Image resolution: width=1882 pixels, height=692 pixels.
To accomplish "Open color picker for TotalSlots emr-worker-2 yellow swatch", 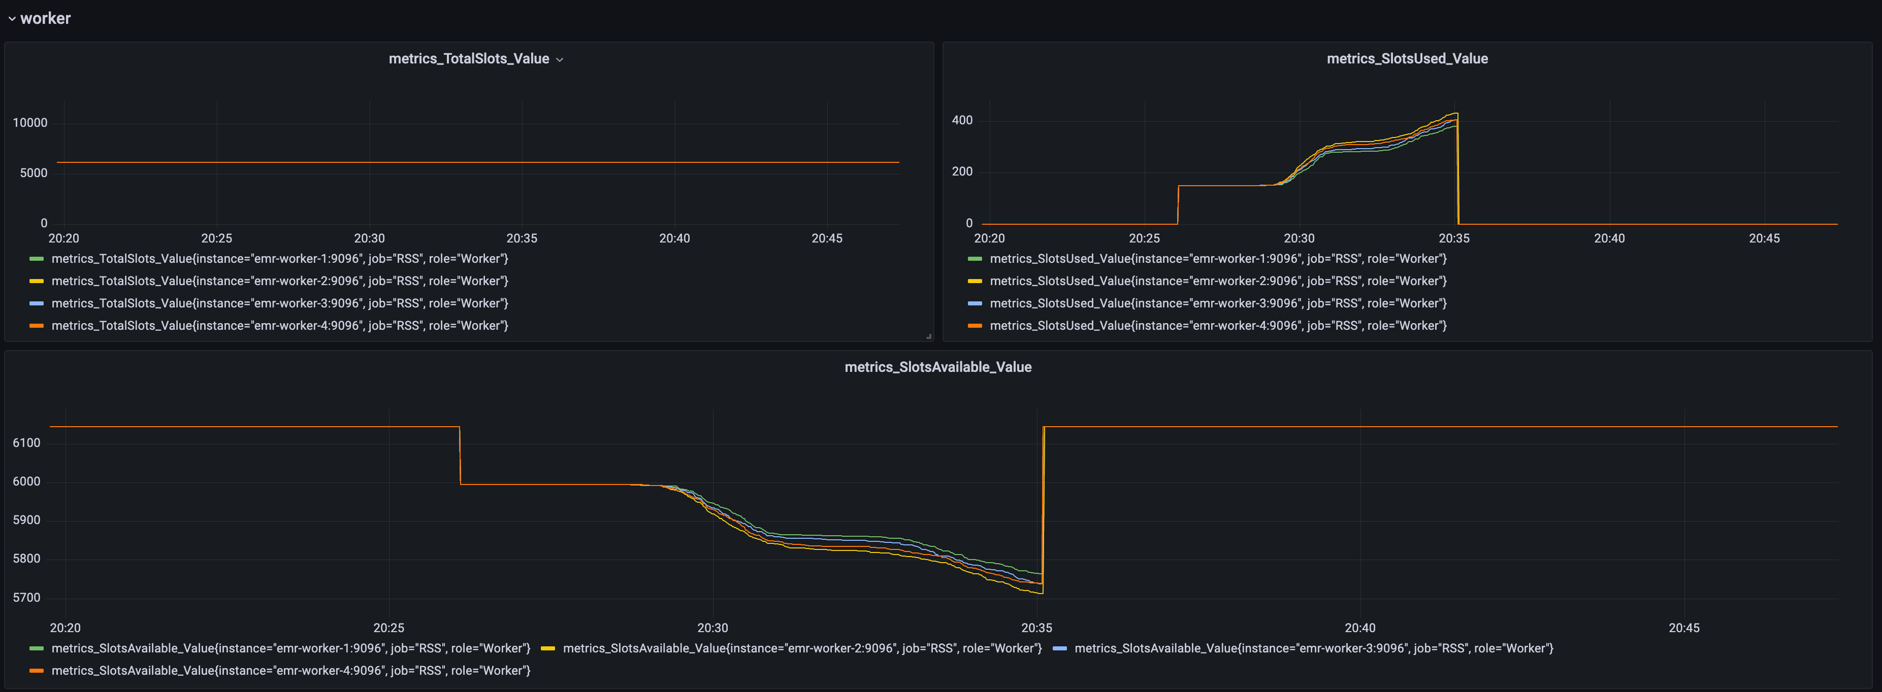I will pyautogui.click(x=37, y=281).
